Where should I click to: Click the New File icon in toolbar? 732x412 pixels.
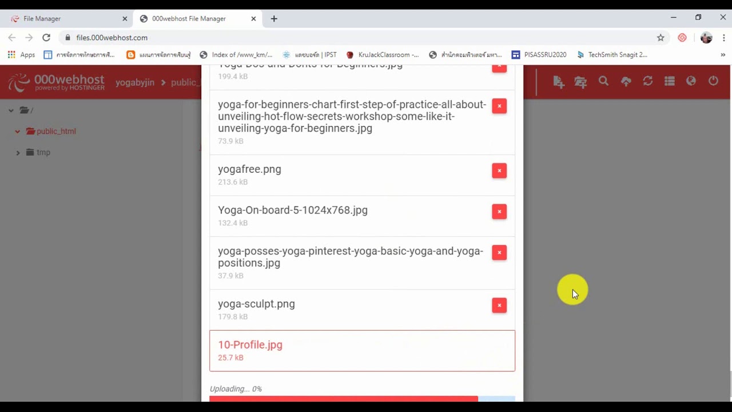[x=559, y=82]
